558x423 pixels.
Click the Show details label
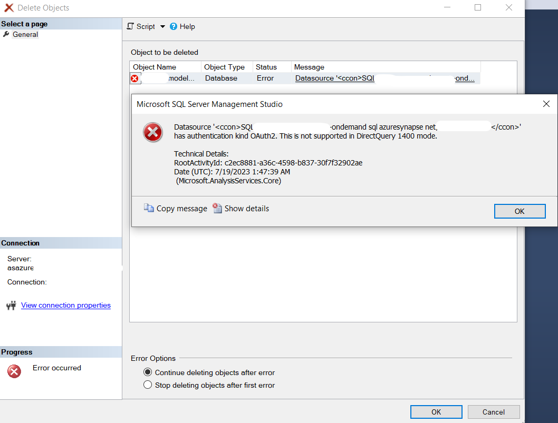click(x=247, y=209)
